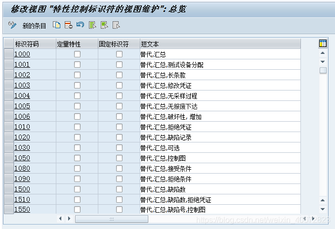
Task: Click the horizontal scroll right arrow
Action: (x=69, y=219)
